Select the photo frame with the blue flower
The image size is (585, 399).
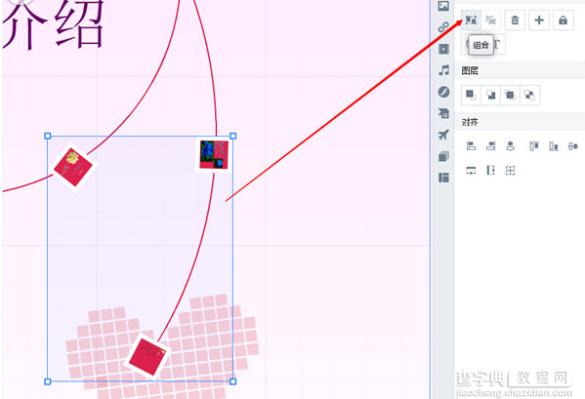214,154
